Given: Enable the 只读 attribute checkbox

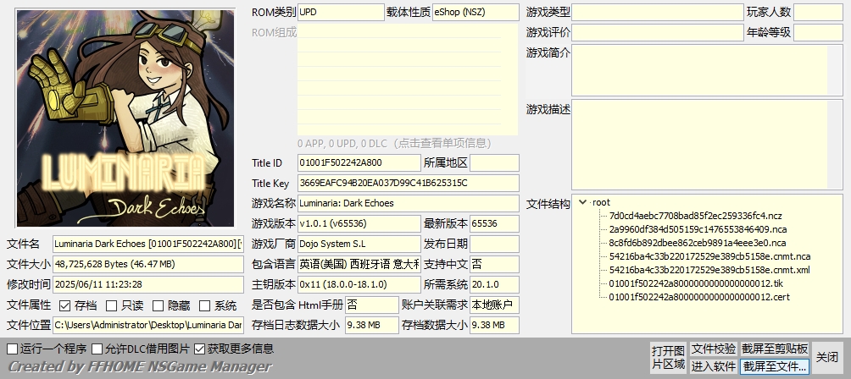Looking at the screenshot, I should tap(111, 305).
